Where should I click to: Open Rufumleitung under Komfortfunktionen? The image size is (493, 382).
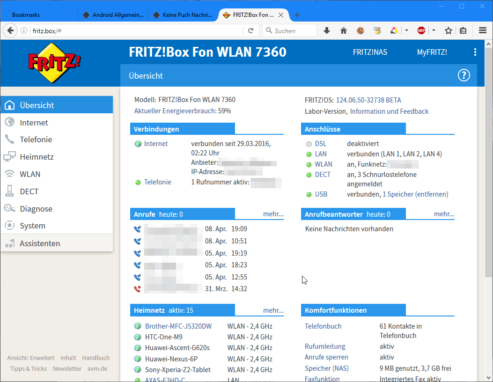[325, 346]
